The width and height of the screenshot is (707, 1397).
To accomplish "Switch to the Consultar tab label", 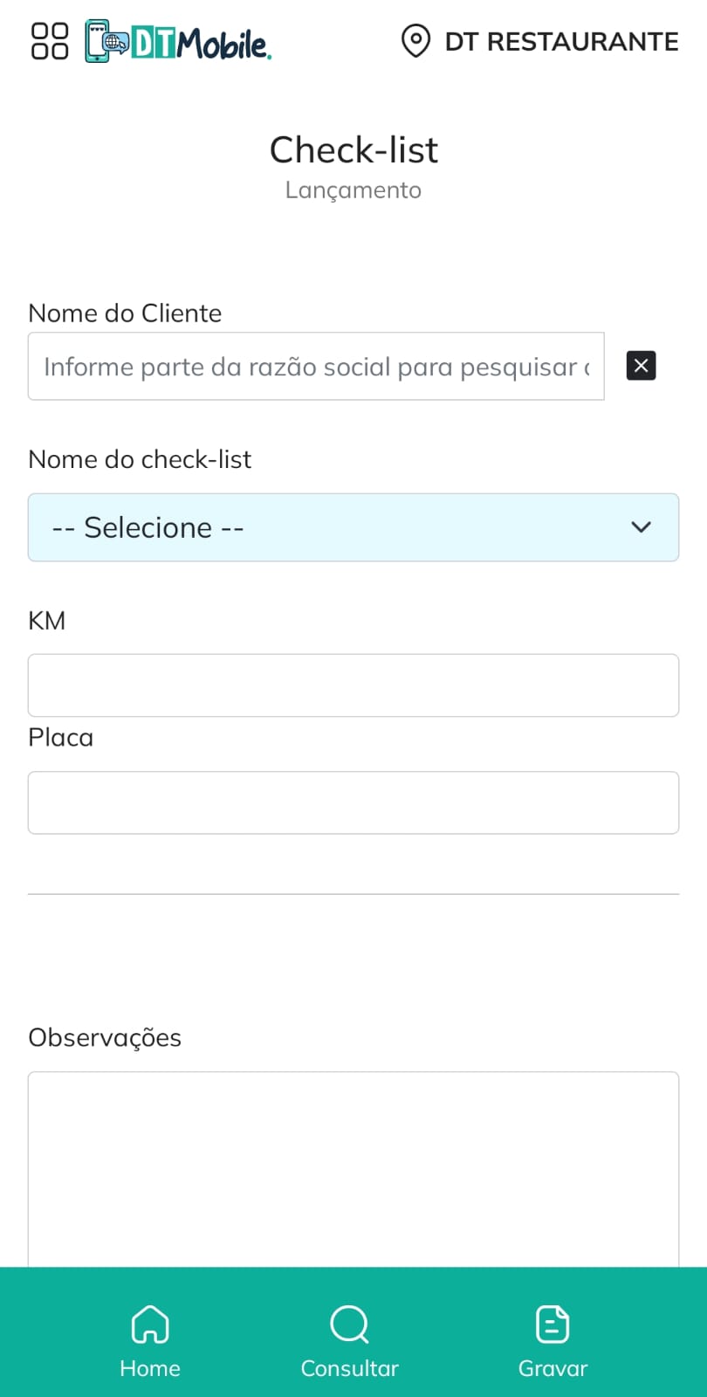I will 349,1368.
